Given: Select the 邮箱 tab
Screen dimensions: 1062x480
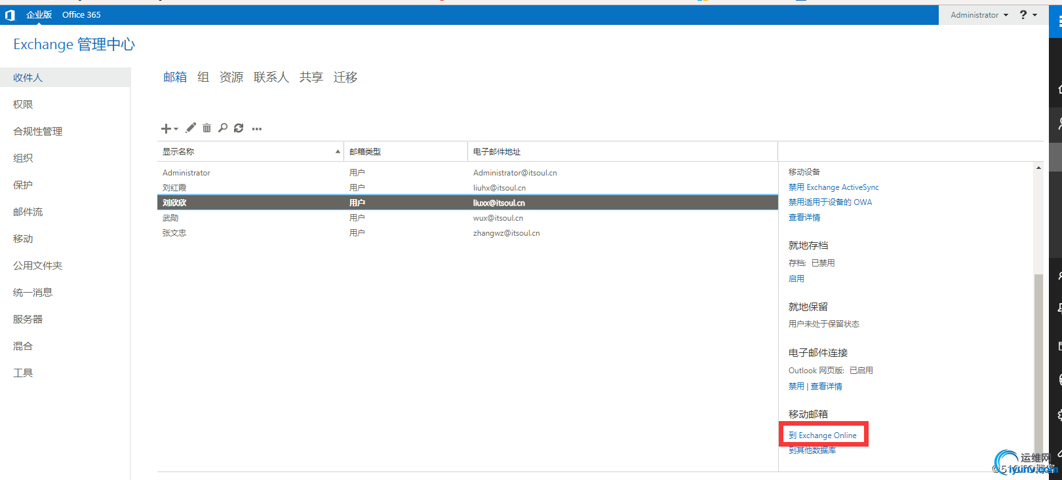Looking at the screenshot, I should tap(175, 77).
